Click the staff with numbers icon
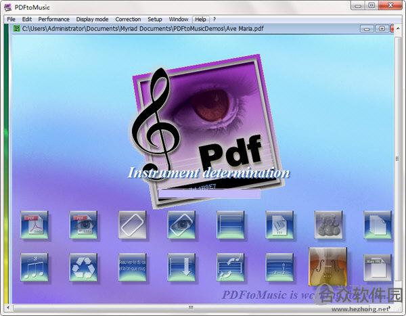This screenshot has height=316, width=406. point(279,267)
